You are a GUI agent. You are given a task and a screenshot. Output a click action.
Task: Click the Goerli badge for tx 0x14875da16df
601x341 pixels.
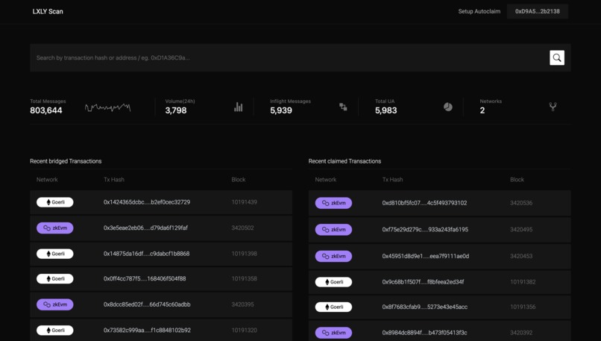pyautogui.click(x=55, y=254)
